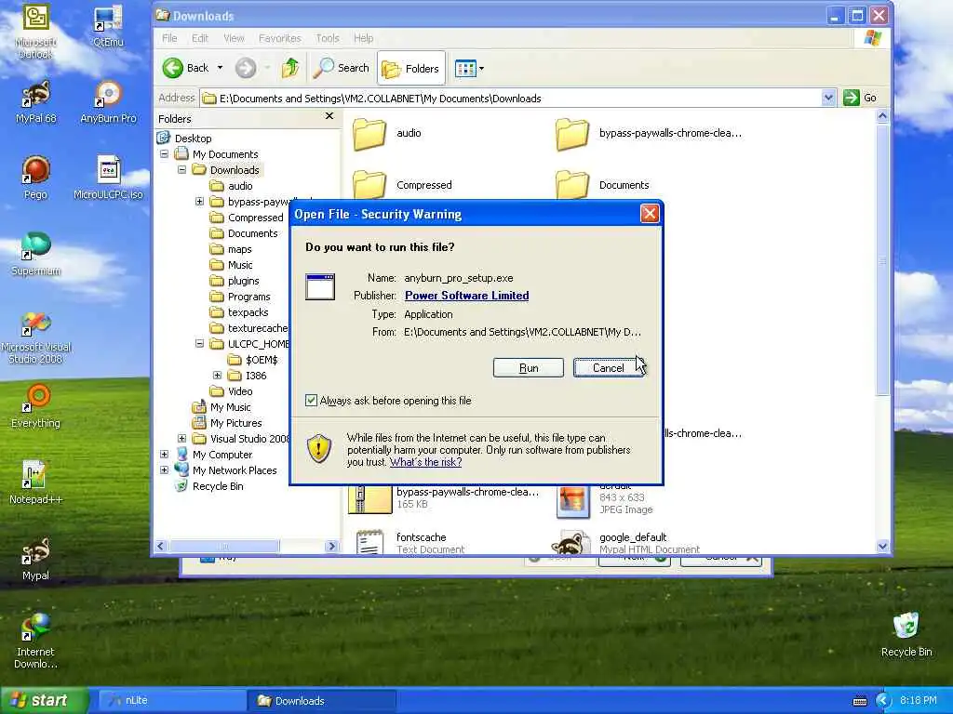Select fontscache text document
This screenshot has width=953, height=714.
(406, 542)
